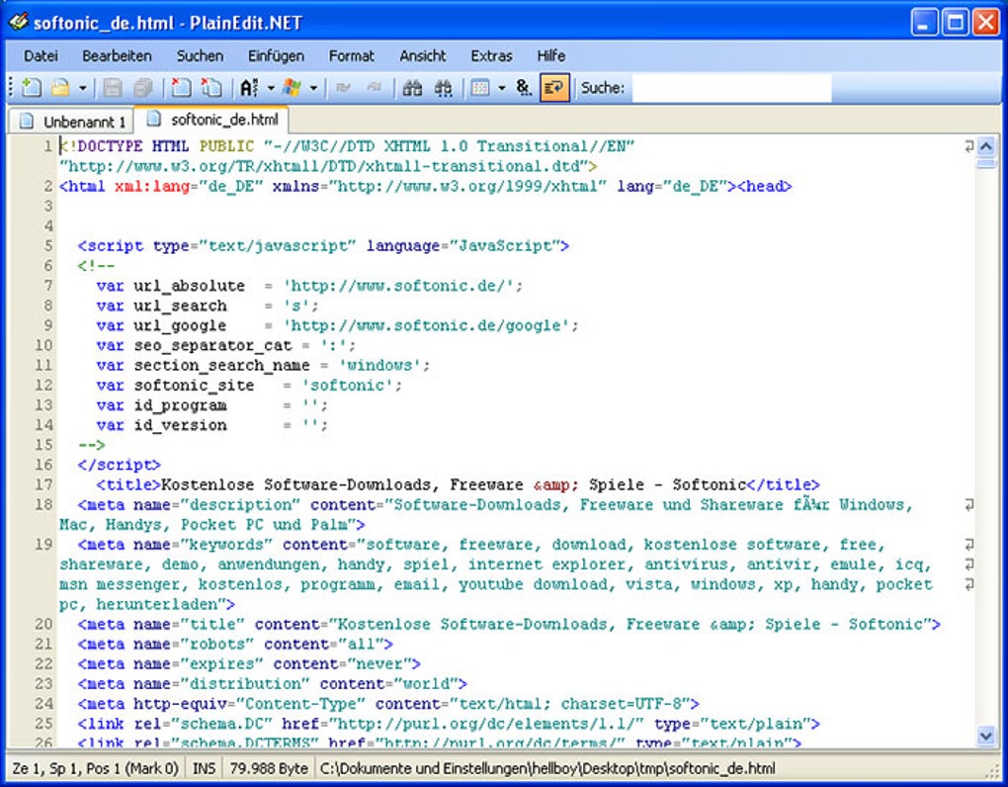Open the Bearbeiten menu
This screenshot has height=787, width=1008.
[x=117, y=56]
